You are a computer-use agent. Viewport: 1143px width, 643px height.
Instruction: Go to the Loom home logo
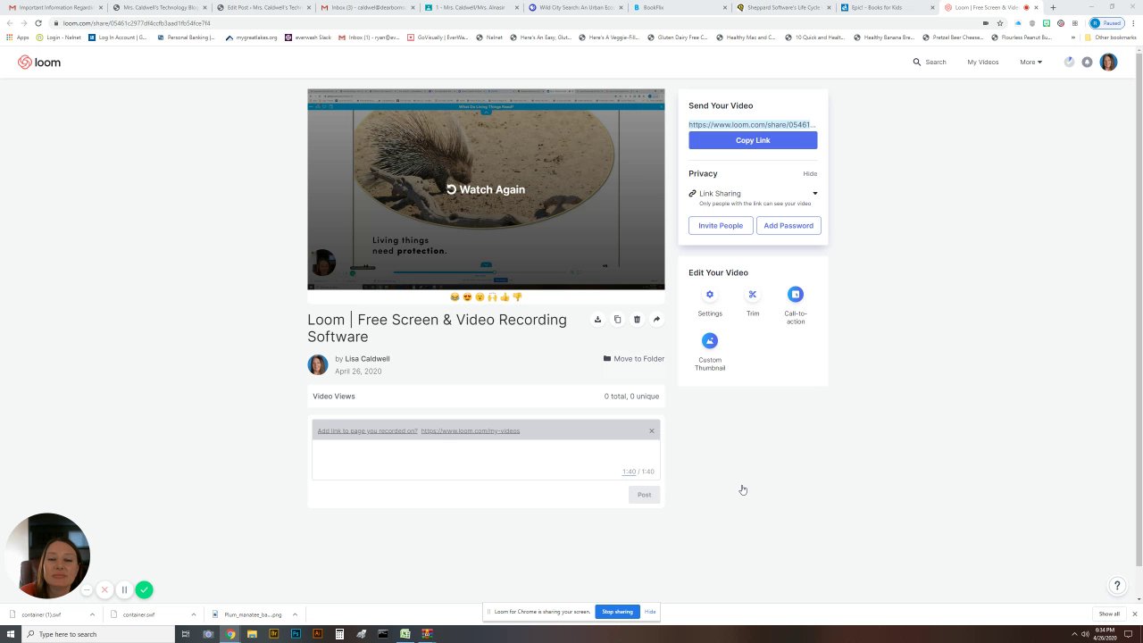point(39,63)
